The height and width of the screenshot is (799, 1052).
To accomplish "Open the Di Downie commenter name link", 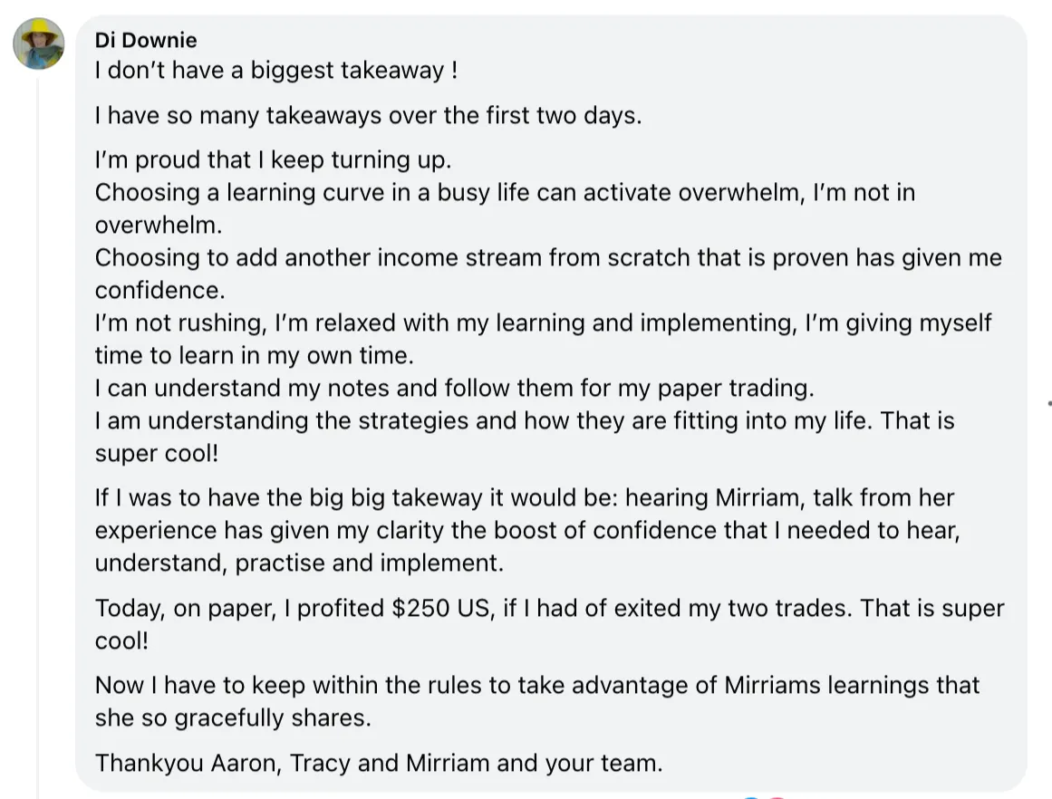I will click(x=146, y=40).
